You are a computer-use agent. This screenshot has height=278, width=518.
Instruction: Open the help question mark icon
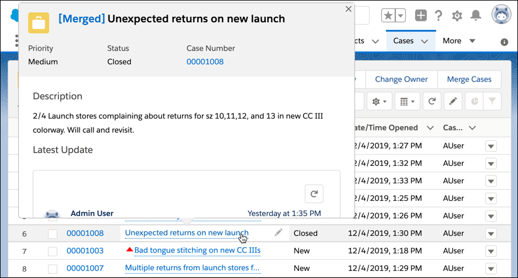[x=439, y=16]
